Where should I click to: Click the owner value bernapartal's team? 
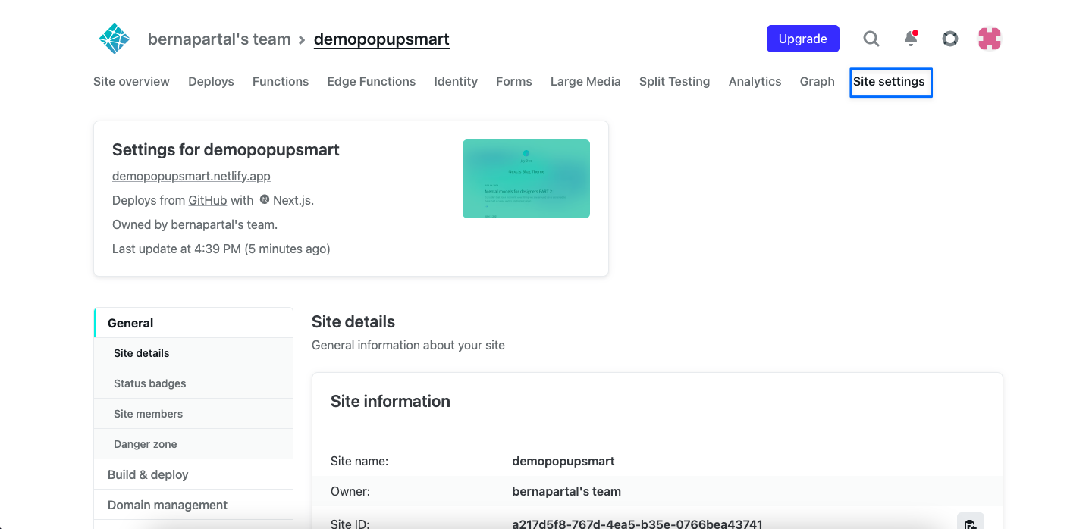(566, 491)
